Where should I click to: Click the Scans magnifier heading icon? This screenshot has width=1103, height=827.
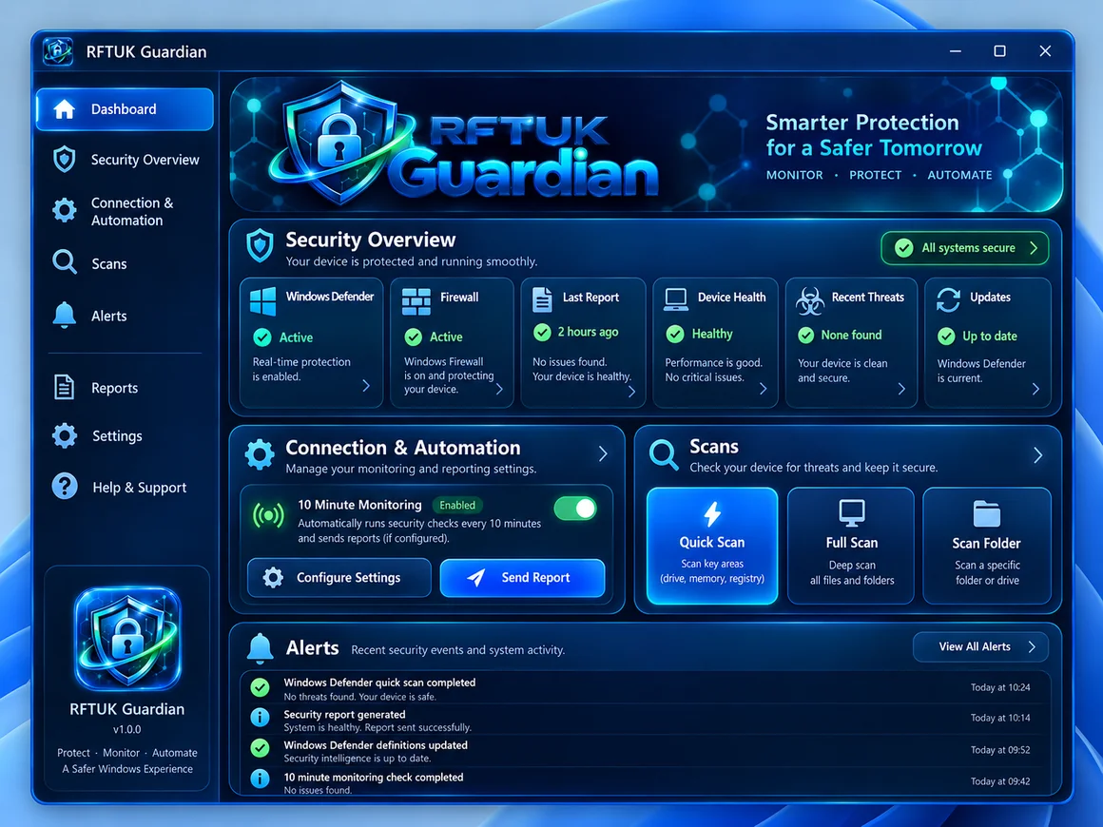coord(664,455)
